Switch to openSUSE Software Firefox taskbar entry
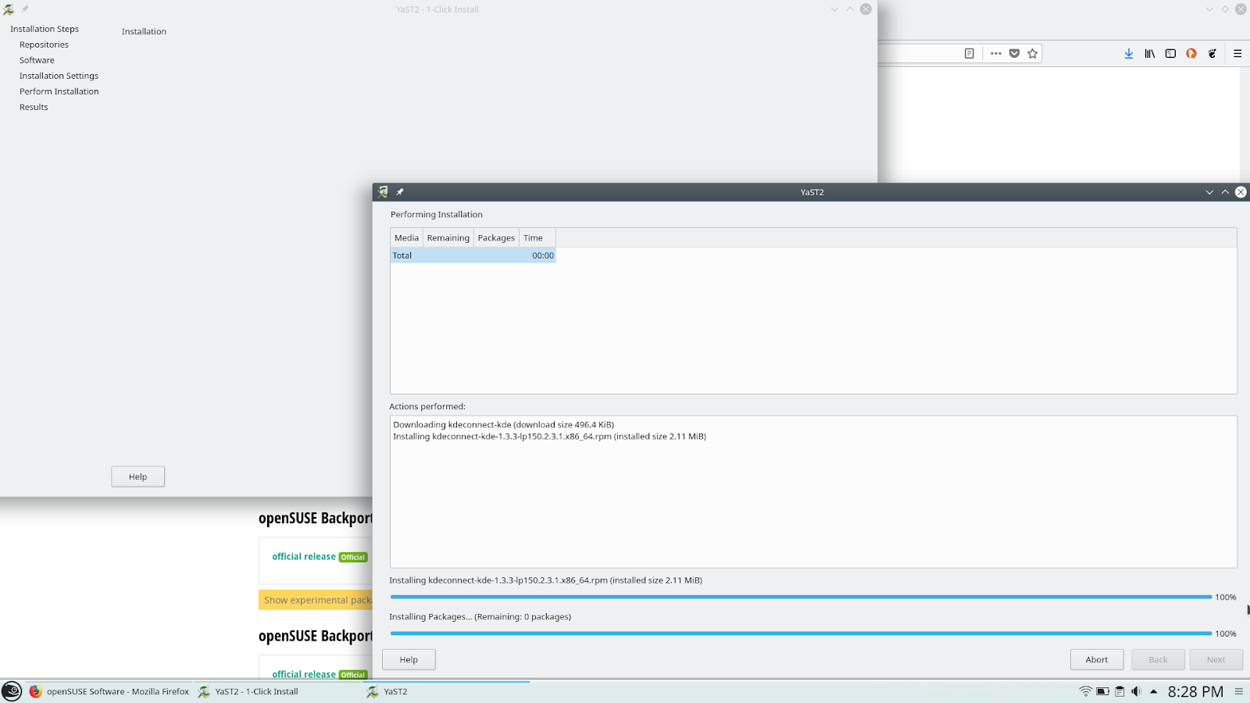The image size is (1250, 703). 109,691
